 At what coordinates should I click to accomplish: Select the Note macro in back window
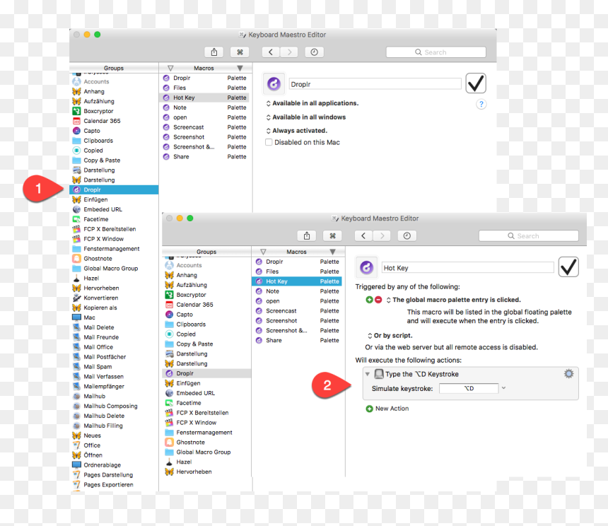(204, 107)
